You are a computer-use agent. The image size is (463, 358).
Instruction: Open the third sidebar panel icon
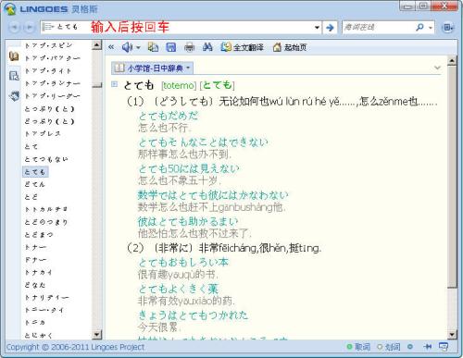coord(14,96)
